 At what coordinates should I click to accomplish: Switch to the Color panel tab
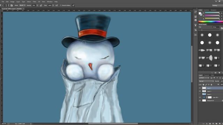point(200,10)
